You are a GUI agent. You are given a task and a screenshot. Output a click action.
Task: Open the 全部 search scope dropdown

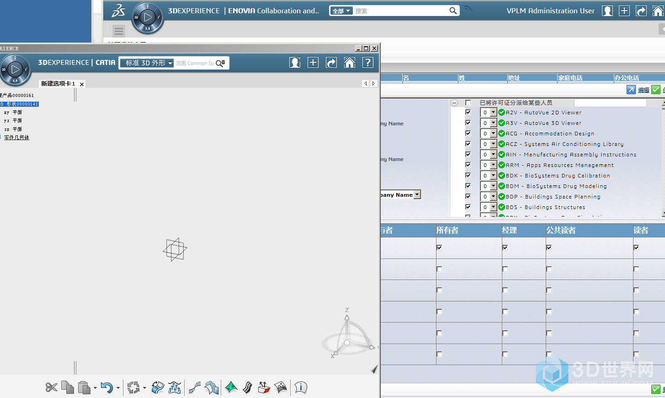pos(341,11)
